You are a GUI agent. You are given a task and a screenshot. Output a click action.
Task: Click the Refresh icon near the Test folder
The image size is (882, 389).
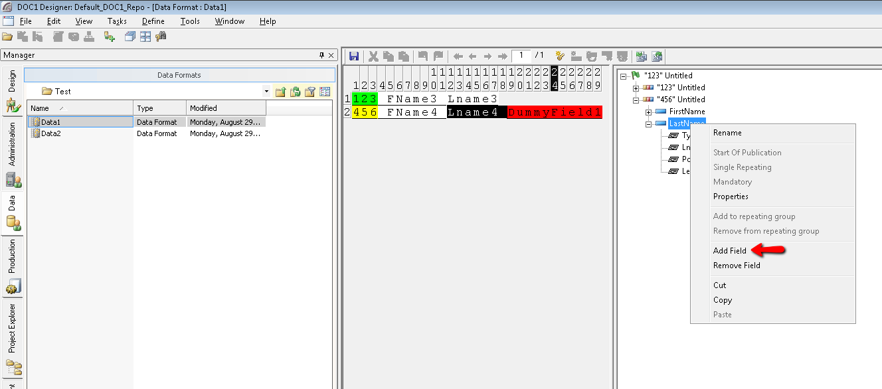tap(296, 91)
